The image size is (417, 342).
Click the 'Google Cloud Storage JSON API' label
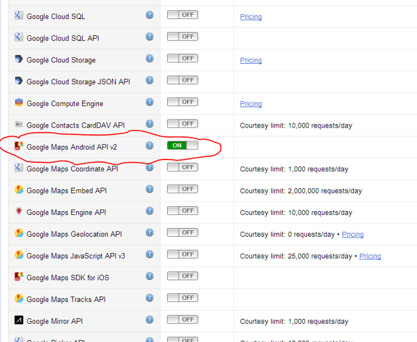(78, 82)
